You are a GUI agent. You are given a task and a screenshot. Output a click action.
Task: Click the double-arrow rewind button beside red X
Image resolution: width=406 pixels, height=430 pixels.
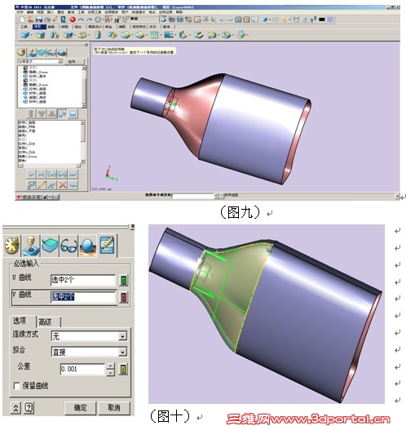click(73, 185)
